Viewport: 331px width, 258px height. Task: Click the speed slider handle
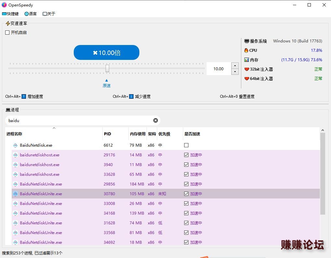pyautogui.click(x=107, y=68)
